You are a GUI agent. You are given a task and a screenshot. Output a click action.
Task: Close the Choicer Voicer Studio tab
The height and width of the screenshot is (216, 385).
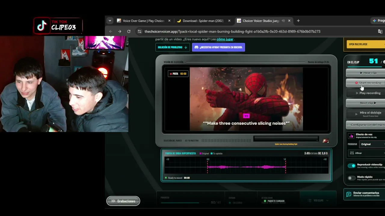point(289,21)
